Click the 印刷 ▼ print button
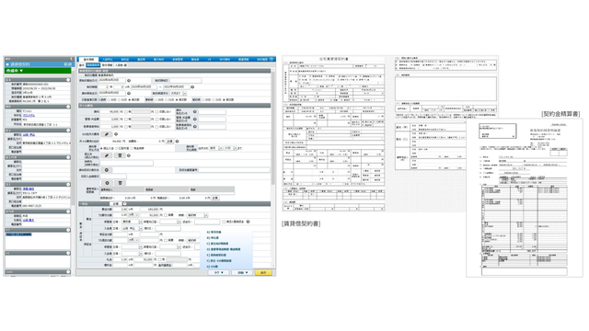The height and width of the screenshot is (331, 589). pos(242,272)
